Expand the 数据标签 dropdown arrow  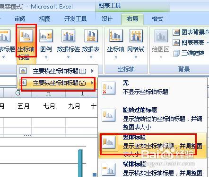pyautogui.click(x=68, y=57)
